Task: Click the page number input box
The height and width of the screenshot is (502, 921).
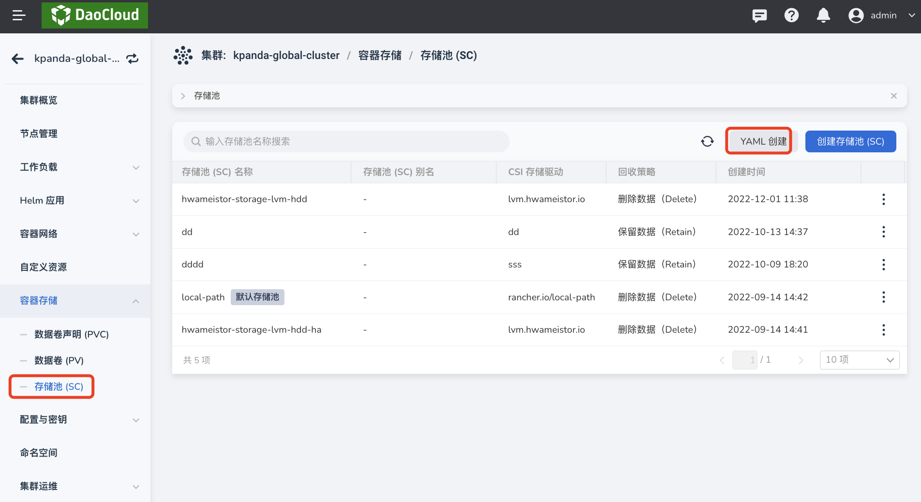Action: tap(745, 360)
